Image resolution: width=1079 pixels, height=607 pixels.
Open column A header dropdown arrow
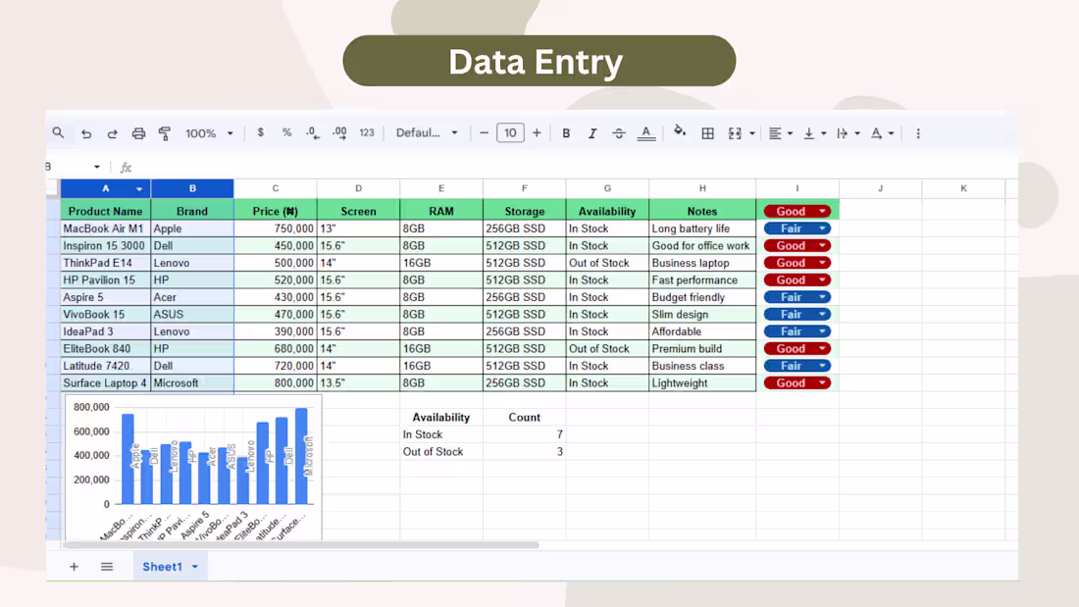pyautogui.click(x=139, y=188)
